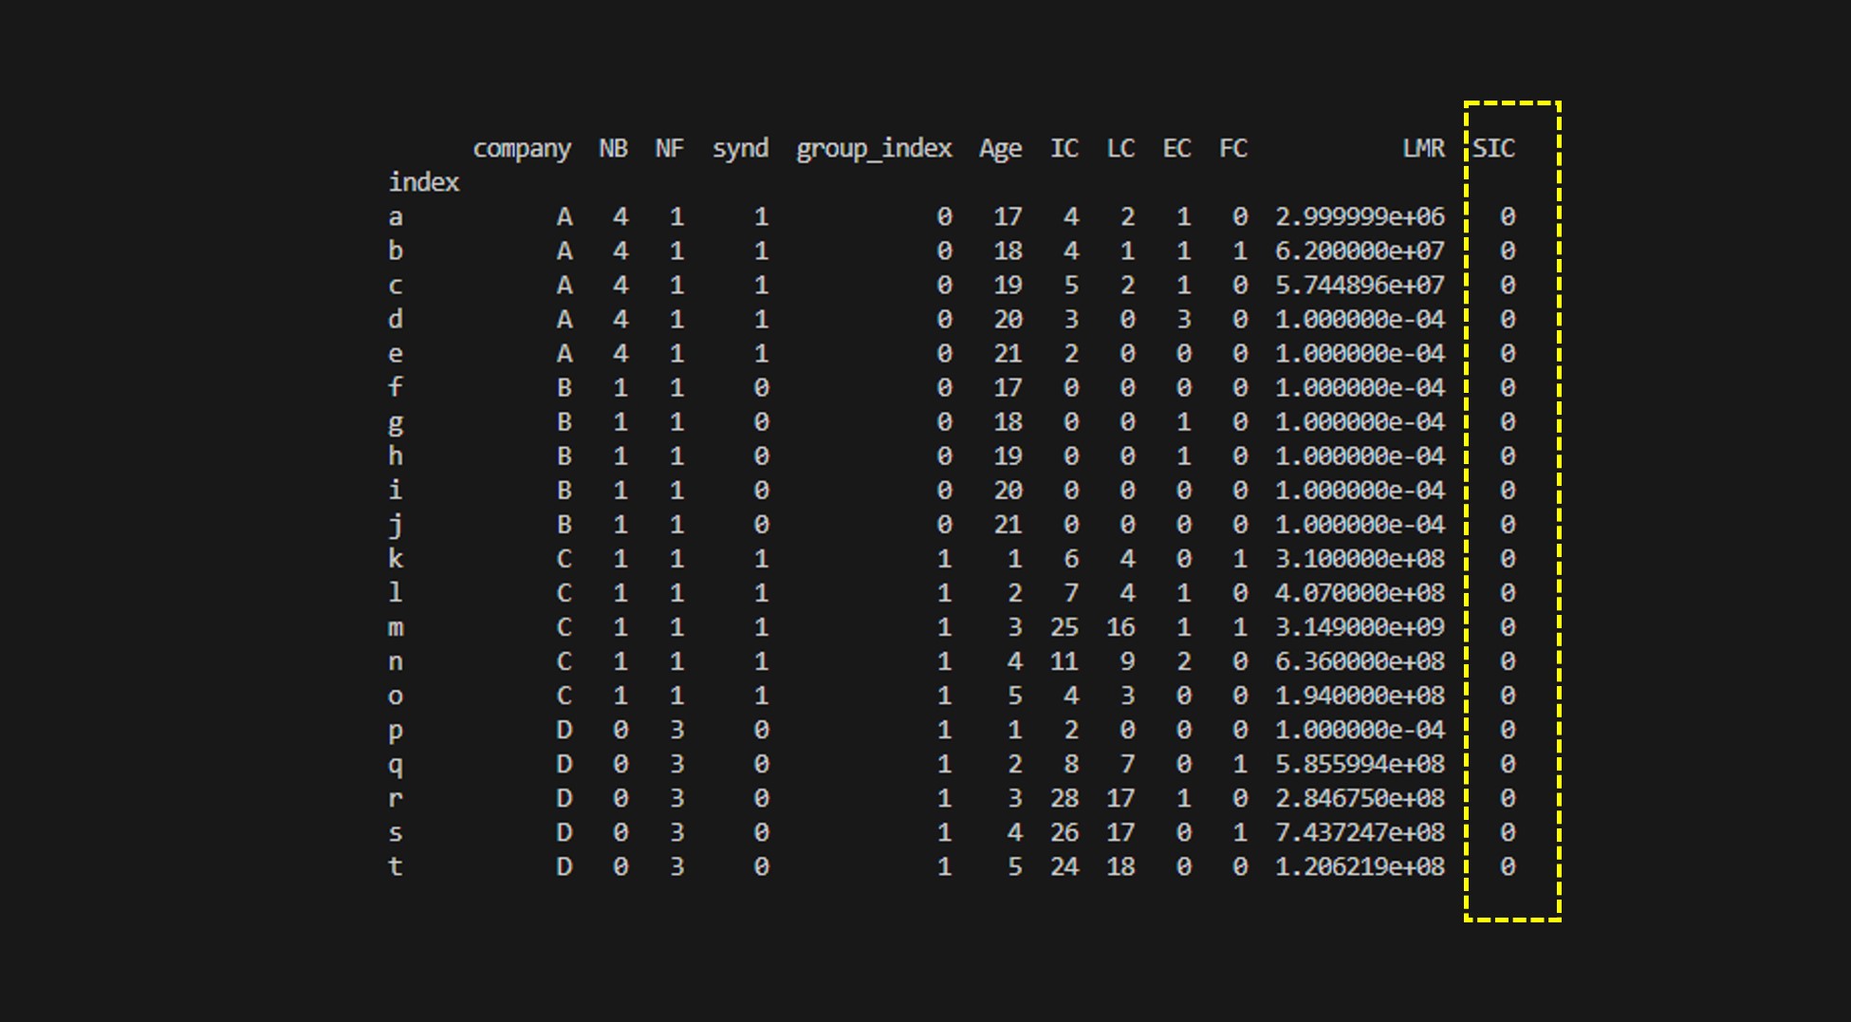Select row label 'm'

click(396, 628)
